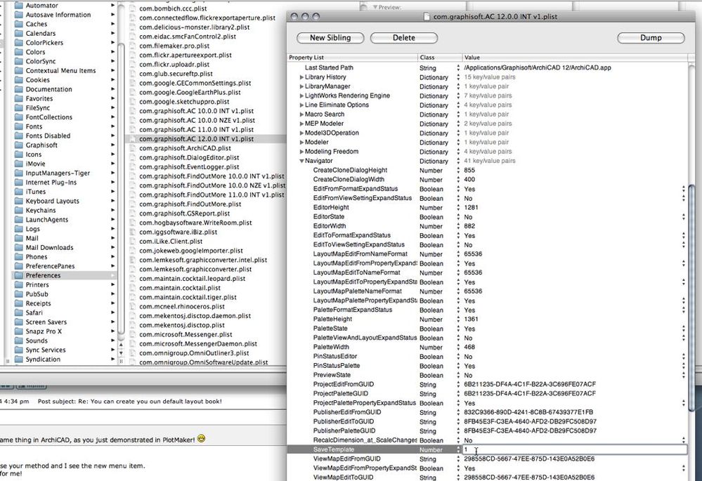Open the Keychains folder
Viewport: 702px width, 481px height.
click(x=40, y=210)
